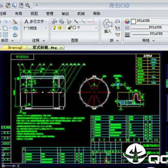
Task: Click the third icon in the layer tools row
Action: [x=69, y=21]
